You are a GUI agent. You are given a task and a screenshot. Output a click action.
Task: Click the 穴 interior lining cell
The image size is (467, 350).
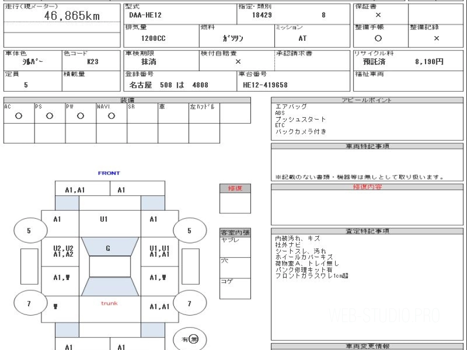(x=235, y=268)
